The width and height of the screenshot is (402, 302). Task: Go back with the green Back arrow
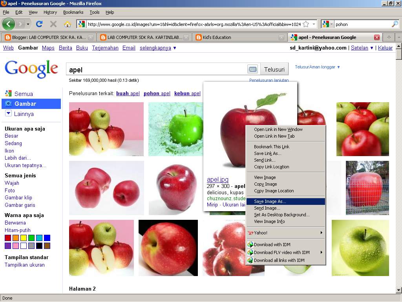[8, 24]
